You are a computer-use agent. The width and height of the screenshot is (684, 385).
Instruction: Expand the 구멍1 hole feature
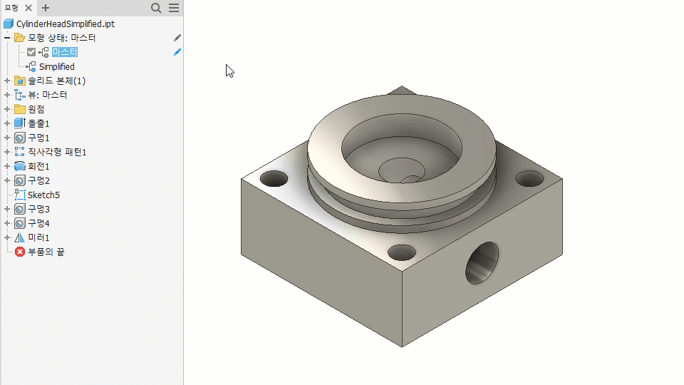coord(7,138)
